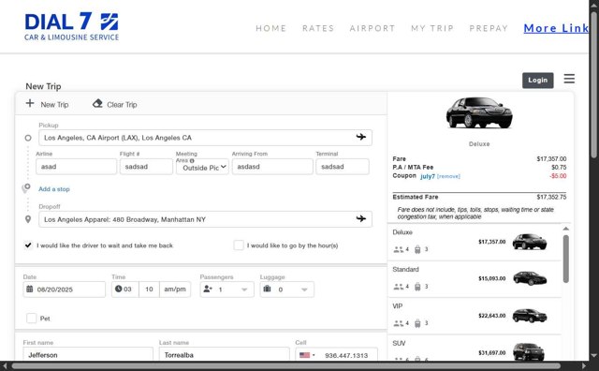599x371 pixels.
Task: Click the Login button
Action: point(538,81)
